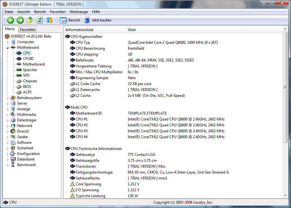Open the Datei menu
Screen dimensions: 291x208
point(9,12)
